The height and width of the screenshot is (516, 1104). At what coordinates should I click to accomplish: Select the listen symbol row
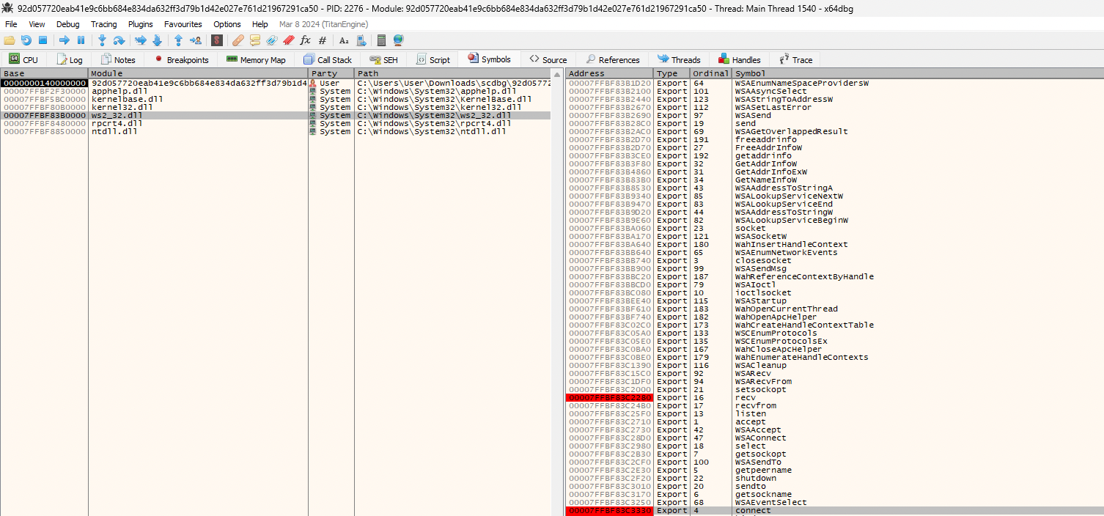(x=834, y=414)
